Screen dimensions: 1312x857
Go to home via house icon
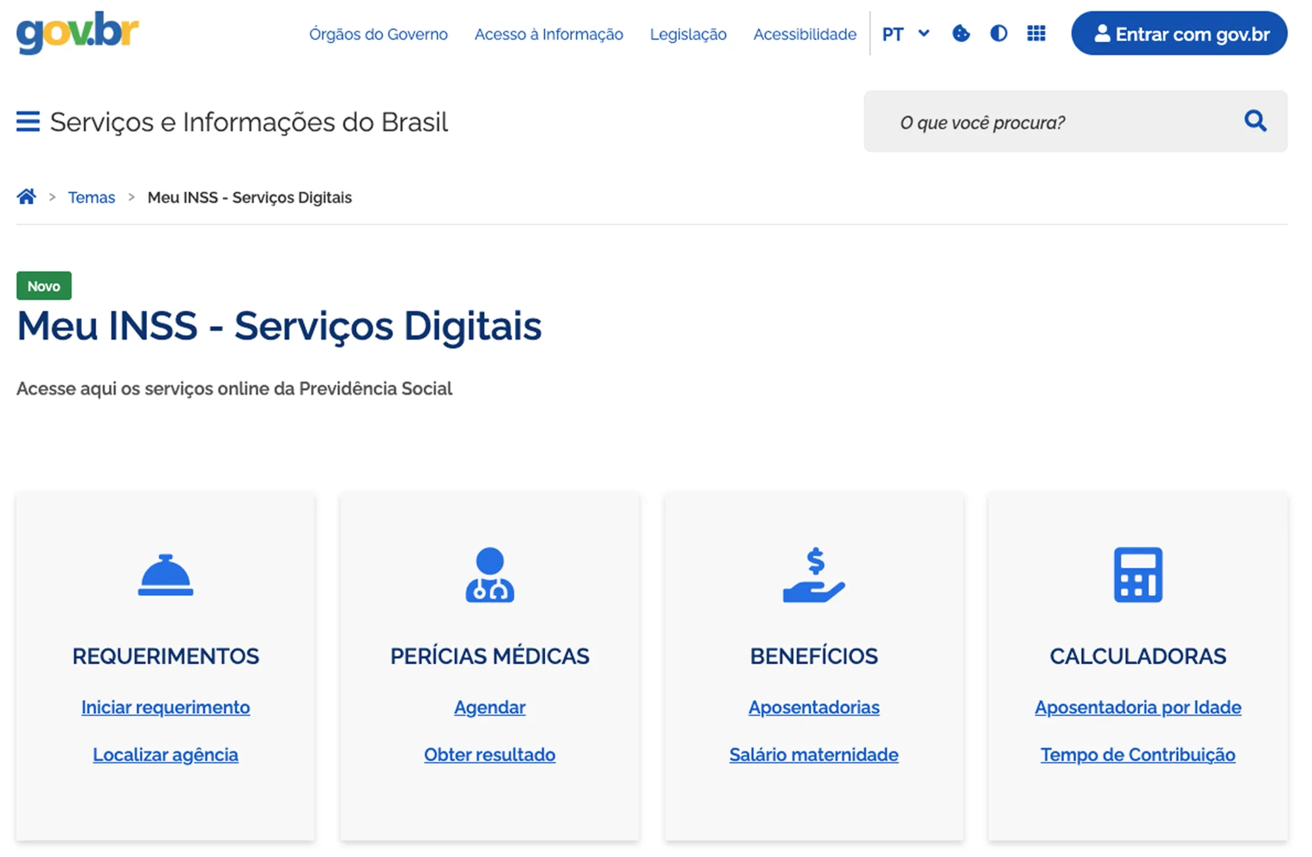pos(26,197)
